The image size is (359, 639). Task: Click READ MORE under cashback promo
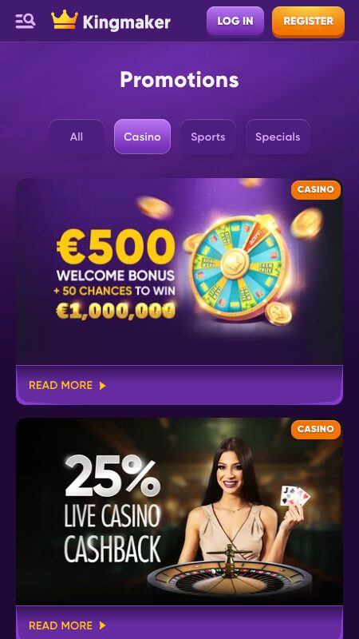61,625
